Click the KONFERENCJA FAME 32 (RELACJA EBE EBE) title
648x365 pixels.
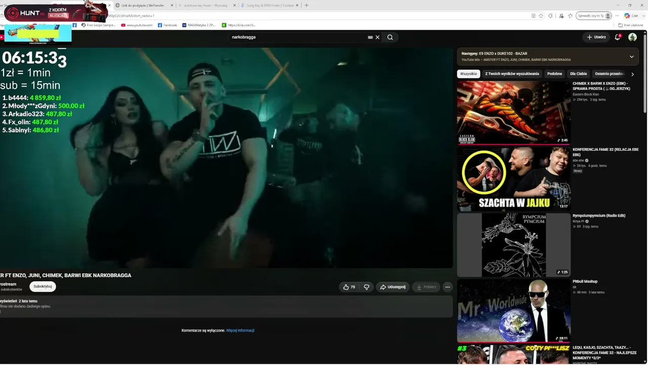605,152
